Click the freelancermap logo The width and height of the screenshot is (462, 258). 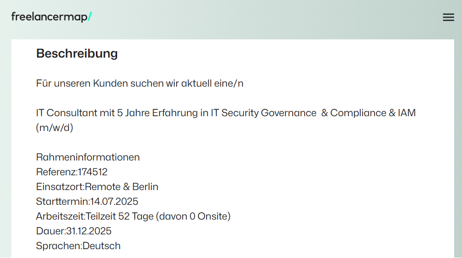pos(52,17)
